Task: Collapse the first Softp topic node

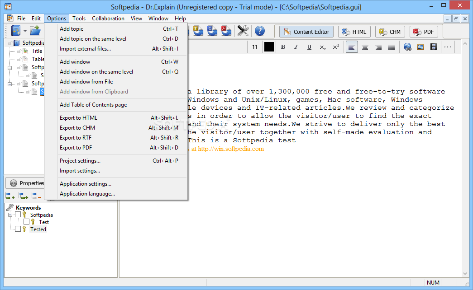Action: coord(10,67)
